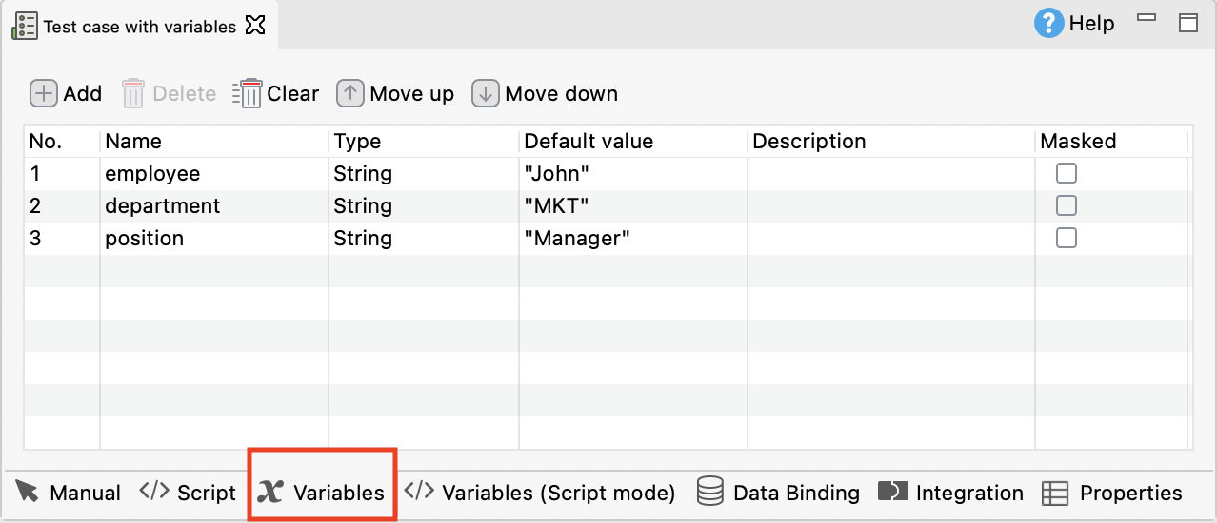This screenshot has height=523, width=1217.
Task: Switch to Variables (Script mode) tab
Action: (540, 493)
